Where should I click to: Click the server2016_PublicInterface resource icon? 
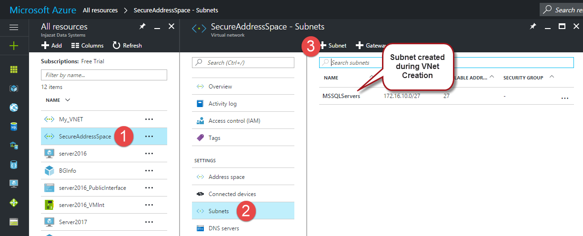[x=49, y=187]
